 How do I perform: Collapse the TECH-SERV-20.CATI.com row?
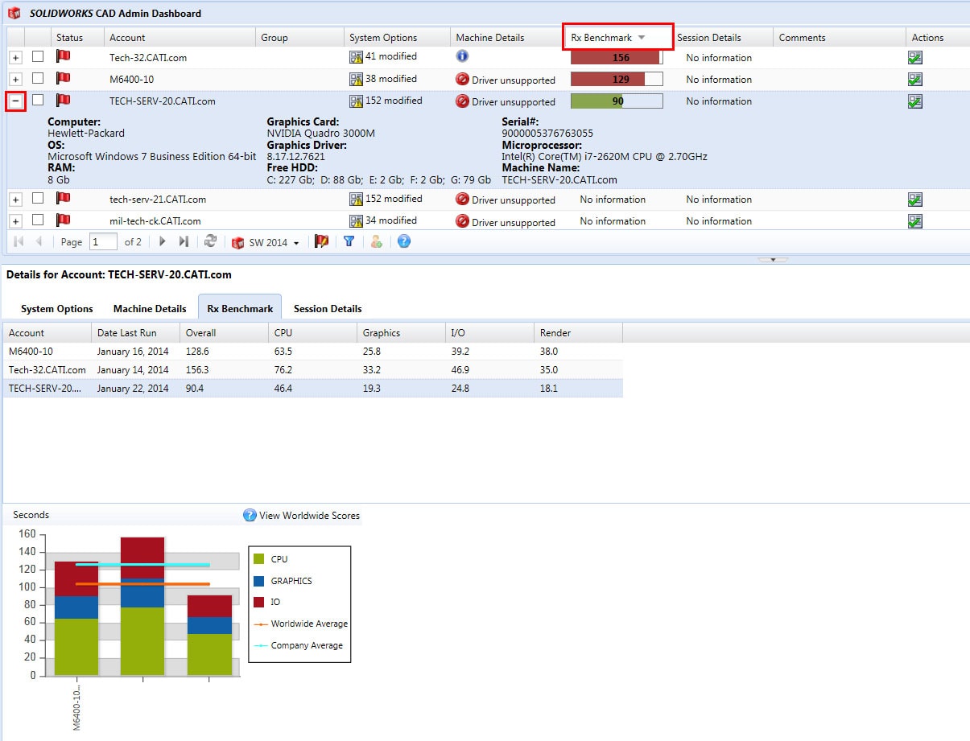click(x=16, y=101)
